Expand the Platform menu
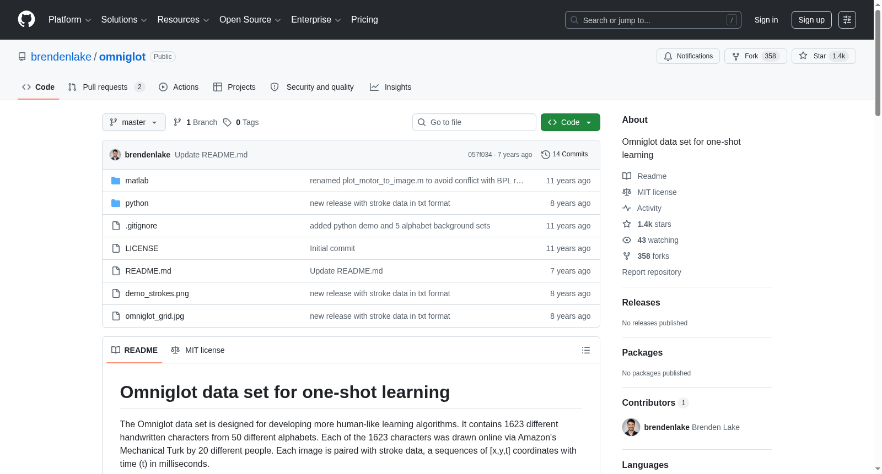Screen dimensions: 882x474 point(69,20)
